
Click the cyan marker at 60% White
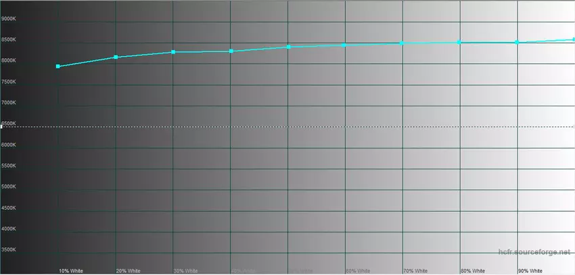(344, 45)
